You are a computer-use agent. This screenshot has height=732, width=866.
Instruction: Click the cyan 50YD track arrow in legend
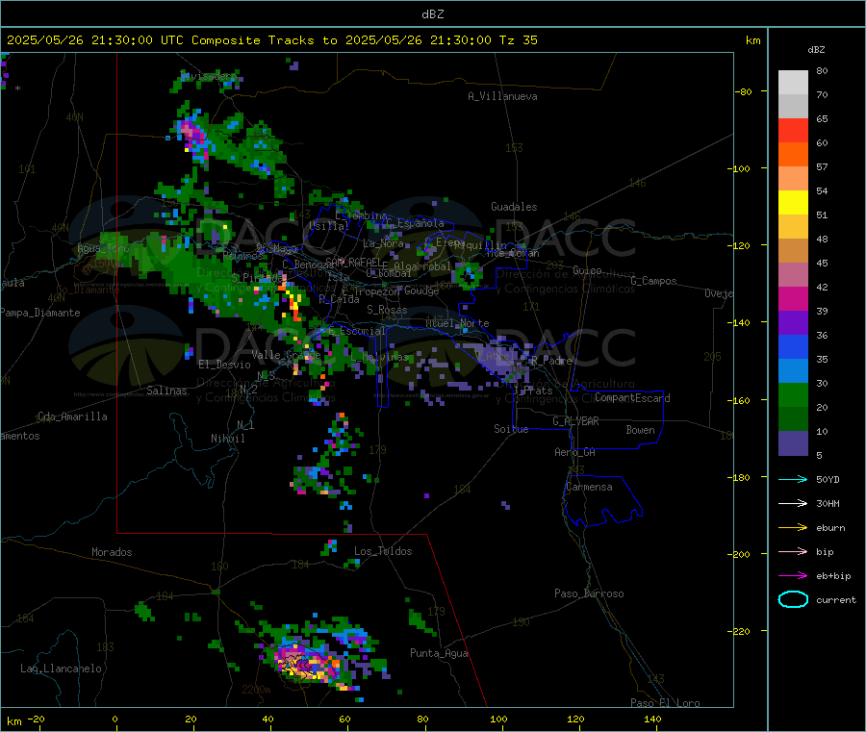(793, 479)
